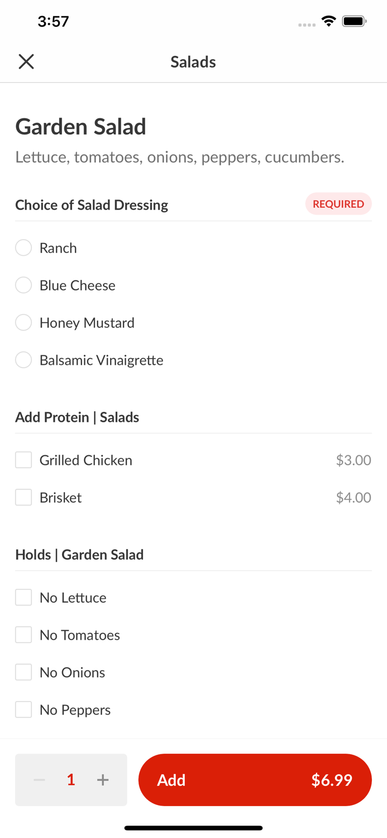Tap Add to order for $6.99
The height and width of the screenshot is (838, 387).
255,779
